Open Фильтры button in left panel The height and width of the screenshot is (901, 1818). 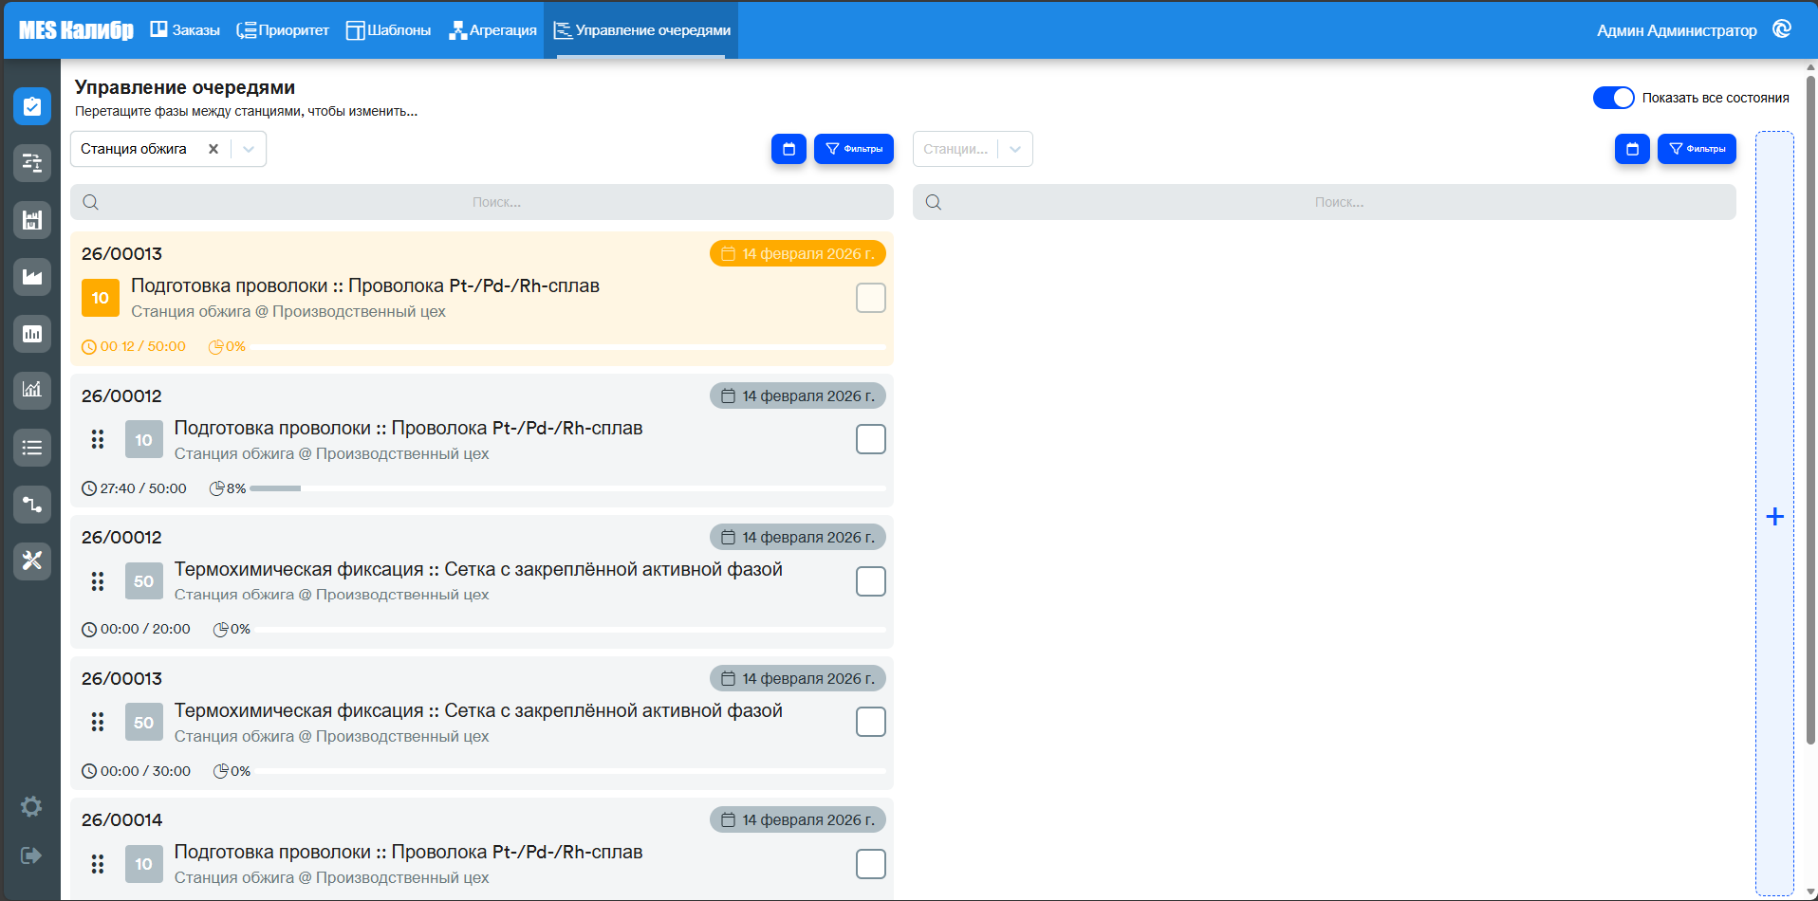pos(854,149)
